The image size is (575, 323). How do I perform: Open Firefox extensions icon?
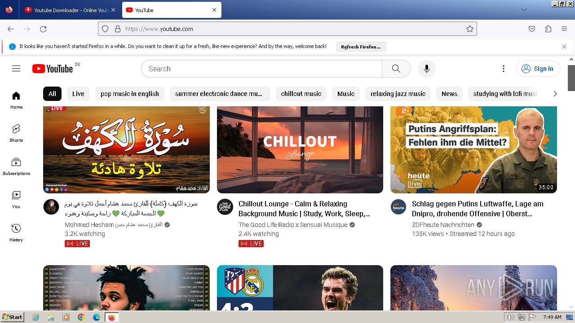[x=548, y=29]
